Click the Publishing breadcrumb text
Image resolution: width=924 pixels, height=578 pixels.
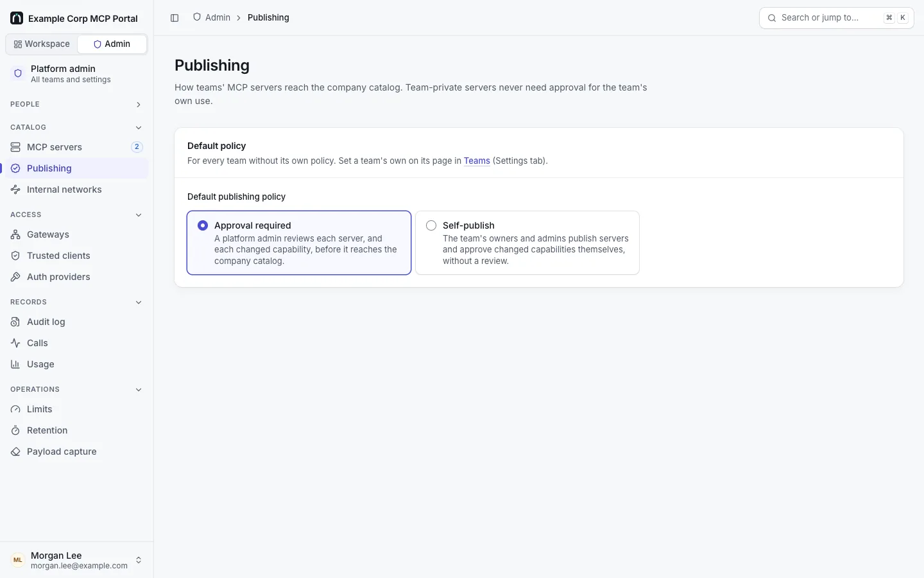tap(268, 17)
